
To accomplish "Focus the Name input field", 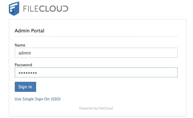I will (96, 53).
